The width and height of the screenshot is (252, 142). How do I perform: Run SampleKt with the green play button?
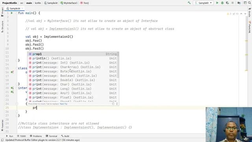point(217,3)
